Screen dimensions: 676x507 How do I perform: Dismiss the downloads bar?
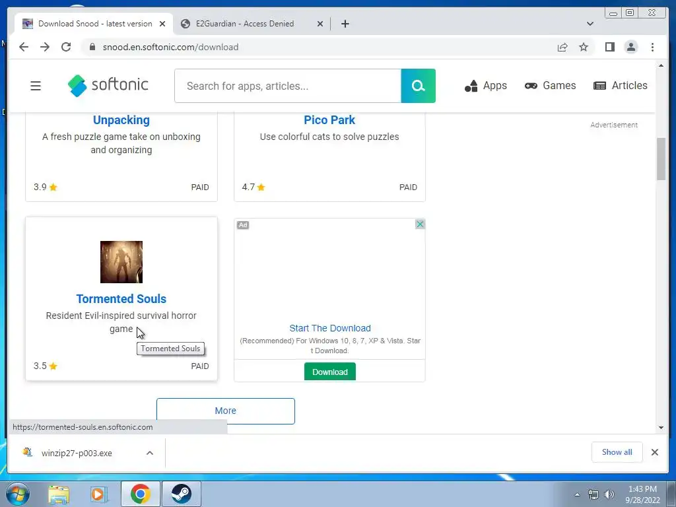[654, 452]
